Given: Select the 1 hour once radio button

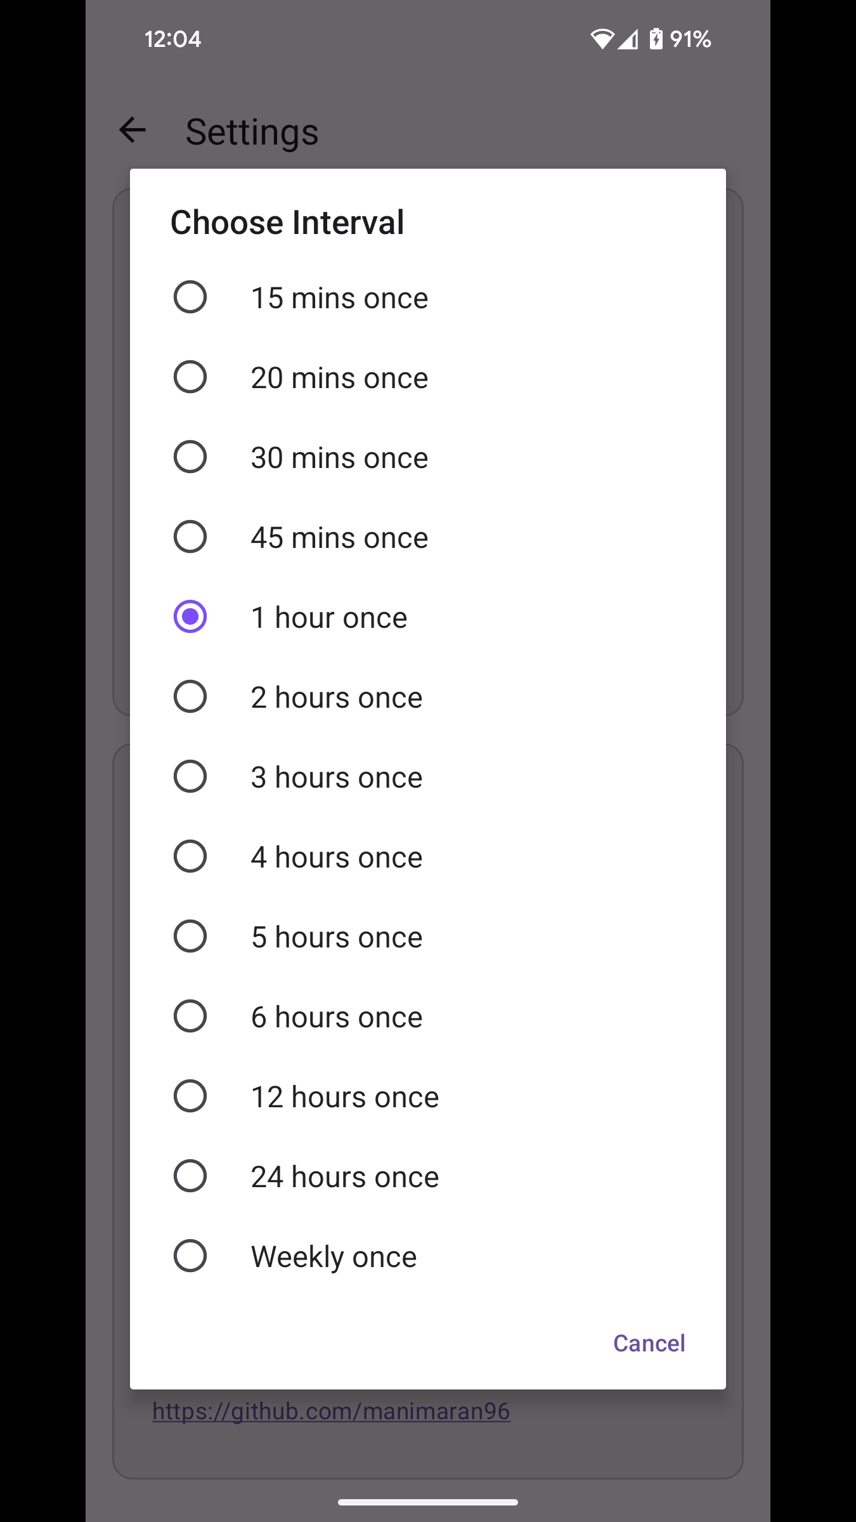Looking at the screenshot, I should tap(190, 617).
